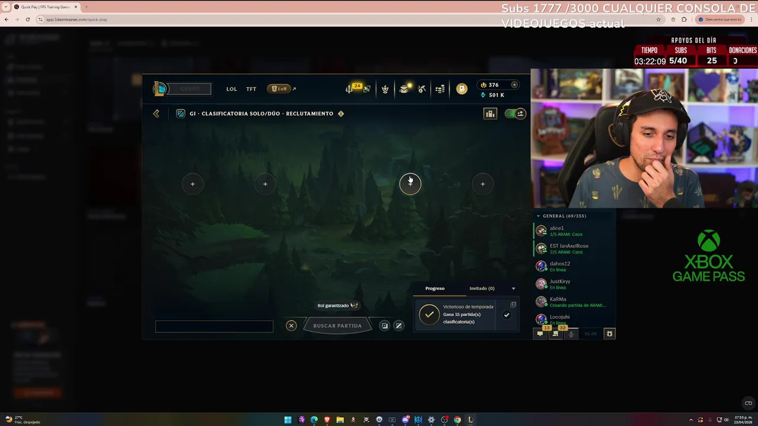758x426 pixels.
Task: Reload the browser page
Action: 28,20
